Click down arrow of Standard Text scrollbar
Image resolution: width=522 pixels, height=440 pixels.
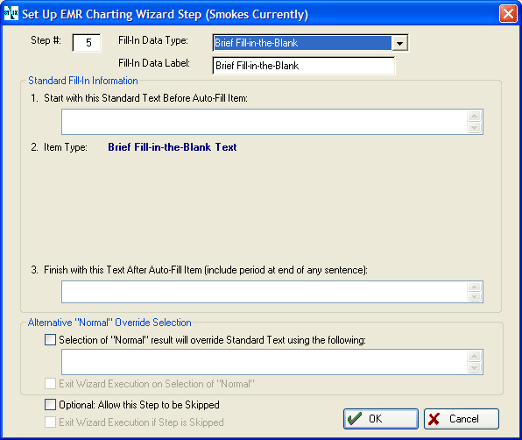click(x=475, y=128)
